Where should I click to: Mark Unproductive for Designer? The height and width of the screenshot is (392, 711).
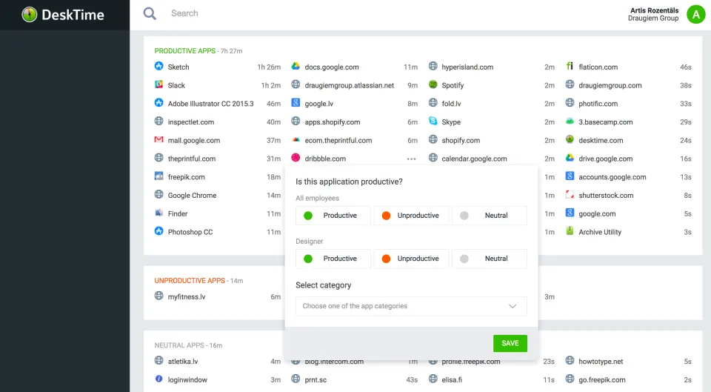coord(411,259)
